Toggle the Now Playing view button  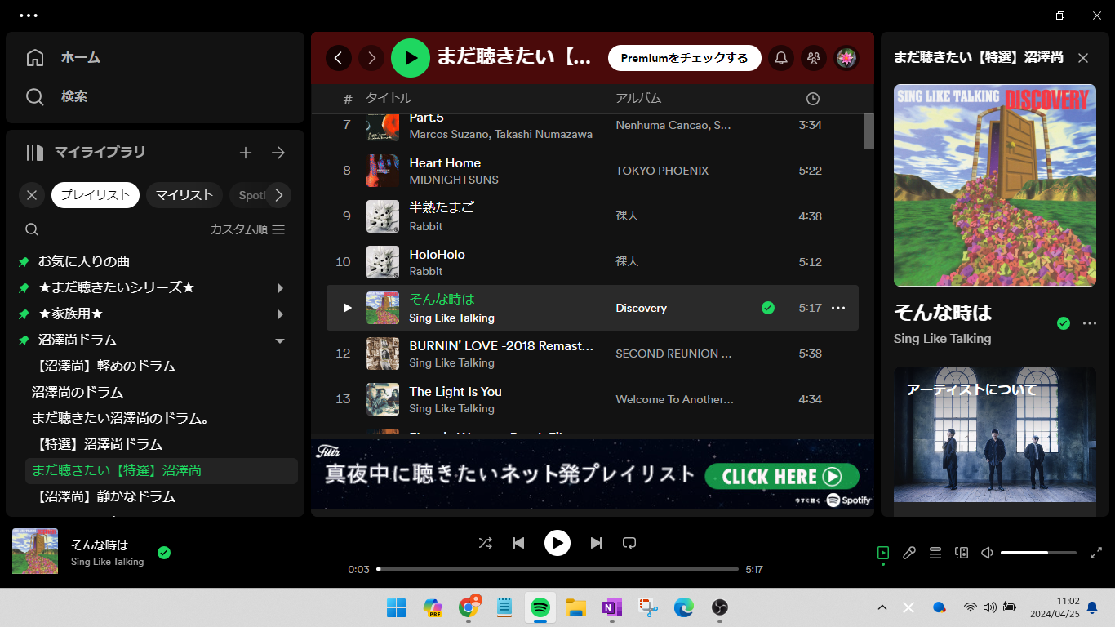coord(882,553)
